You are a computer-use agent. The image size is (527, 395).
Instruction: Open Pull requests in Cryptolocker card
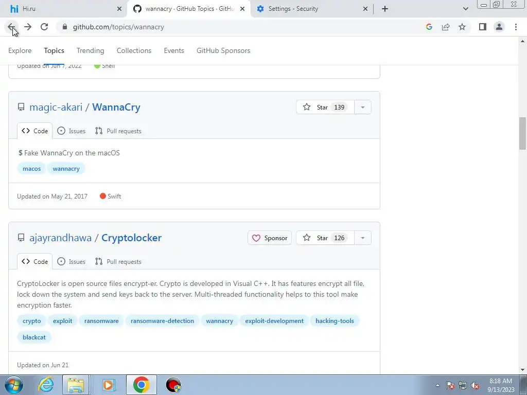(x=118, y=262)
